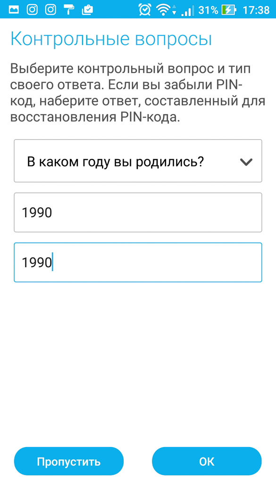
Task: Tap the Wi-Fi status icon
Action: [163, 10]
